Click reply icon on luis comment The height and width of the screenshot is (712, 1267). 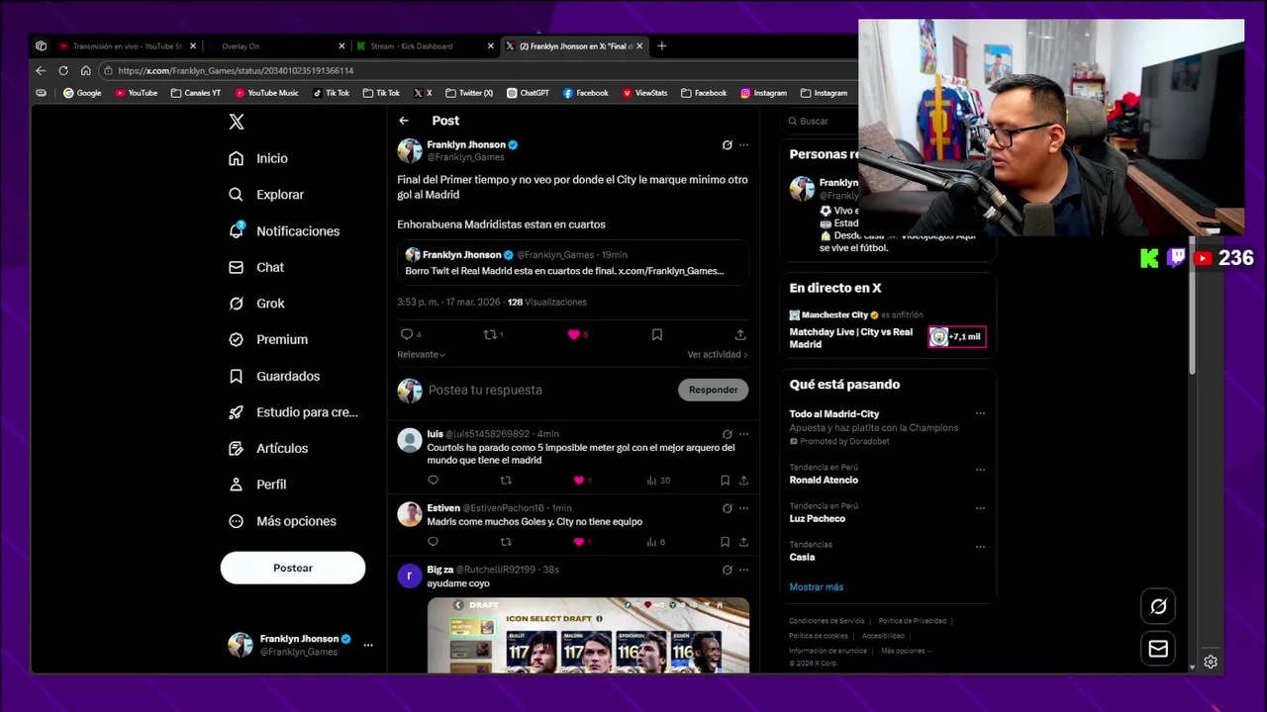point(433,481)
